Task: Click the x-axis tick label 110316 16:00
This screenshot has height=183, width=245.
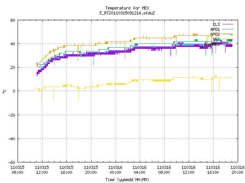Action: (213, 170)
